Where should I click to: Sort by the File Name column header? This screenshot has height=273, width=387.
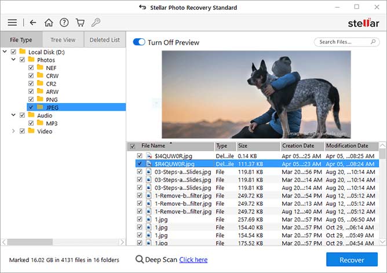[170, 146]
